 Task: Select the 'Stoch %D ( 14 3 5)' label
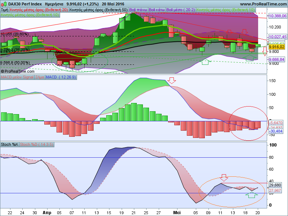(x=36, y=145)
